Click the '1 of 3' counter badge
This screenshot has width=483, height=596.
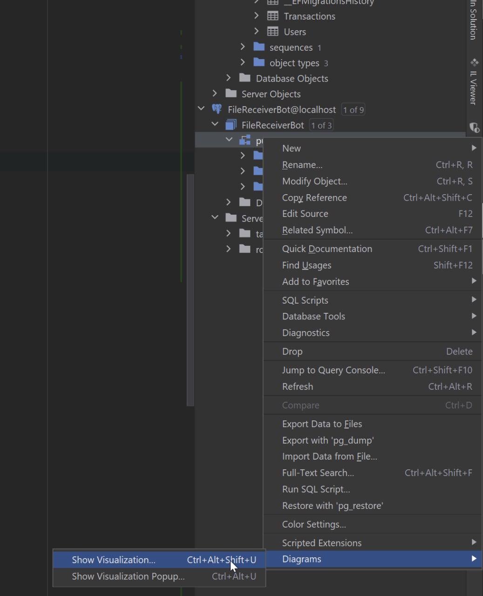(321, 125)
